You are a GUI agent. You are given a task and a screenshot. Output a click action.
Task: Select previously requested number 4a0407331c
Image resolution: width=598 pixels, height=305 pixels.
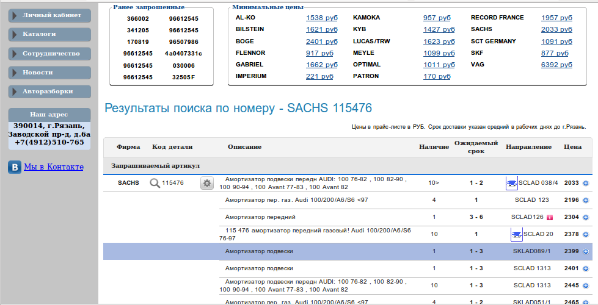(183, 54)
